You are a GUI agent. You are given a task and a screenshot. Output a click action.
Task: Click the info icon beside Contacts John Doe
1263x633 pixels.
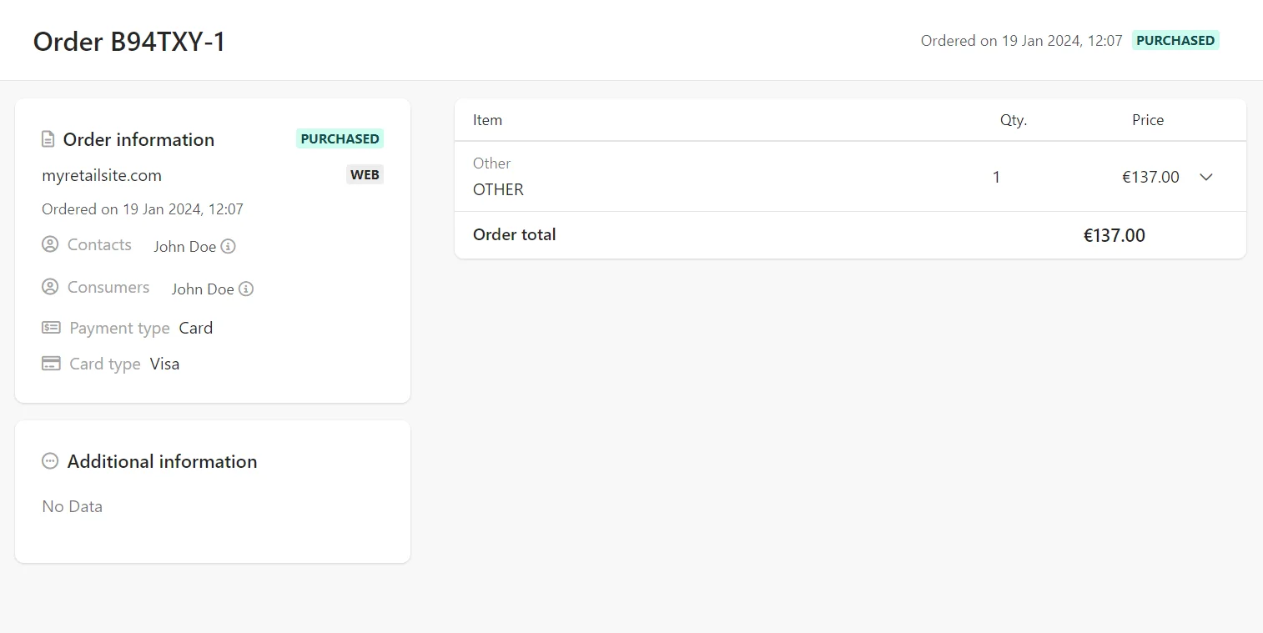(x=229, y=247)
